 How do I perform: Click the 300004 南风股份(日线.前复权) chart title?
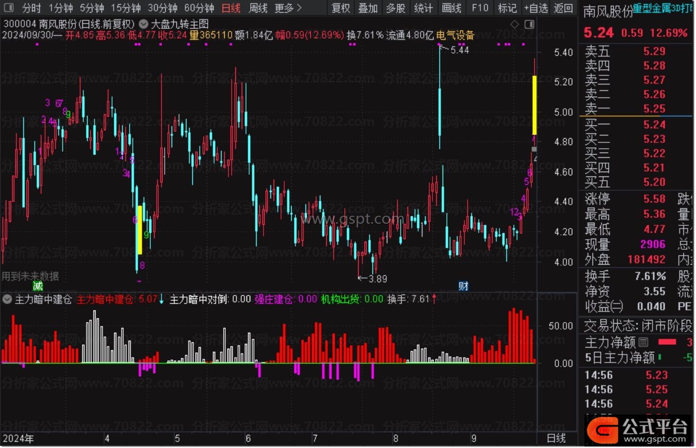click(69, 24)
